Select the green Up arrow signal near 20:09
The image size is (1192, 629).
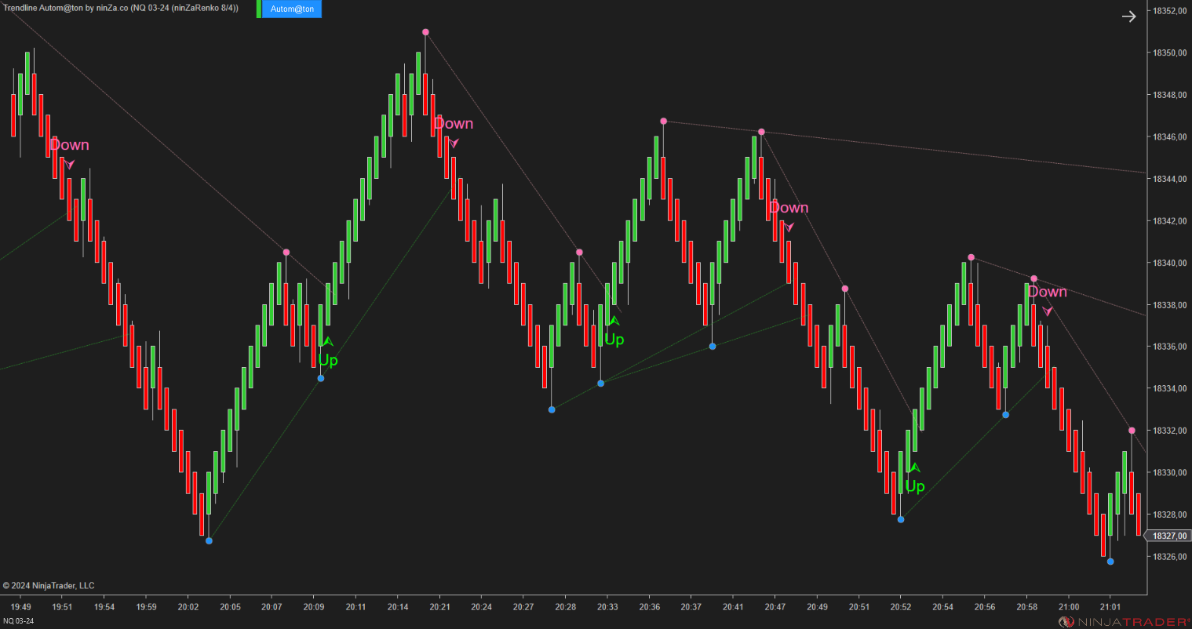[326, 342]
